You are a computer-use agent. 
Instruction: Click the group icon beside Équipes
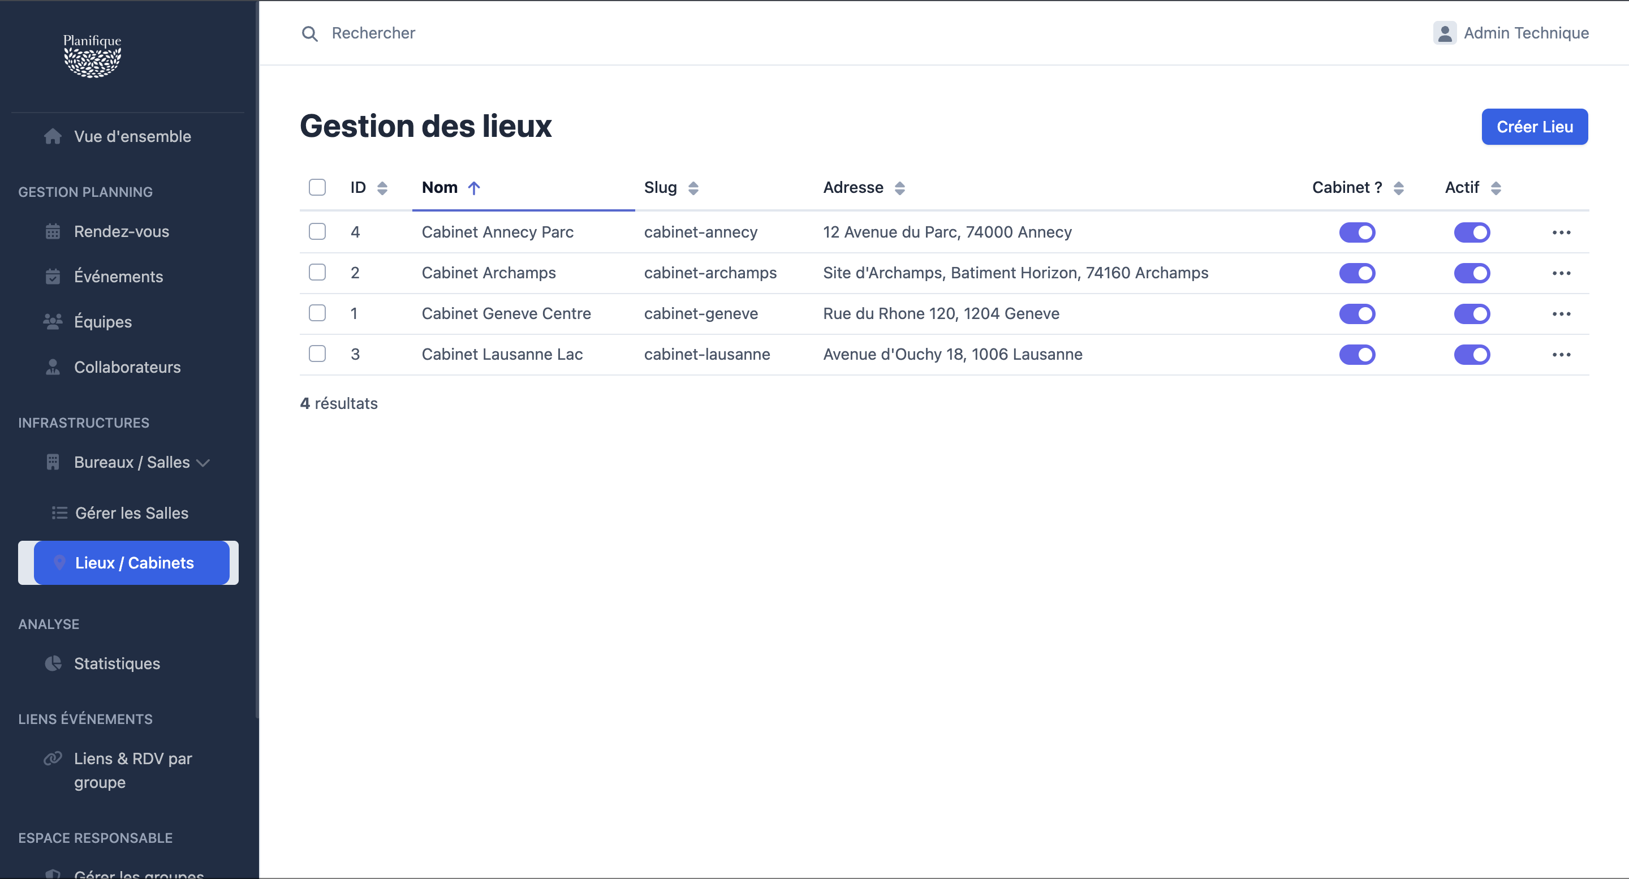coord(53,322)
